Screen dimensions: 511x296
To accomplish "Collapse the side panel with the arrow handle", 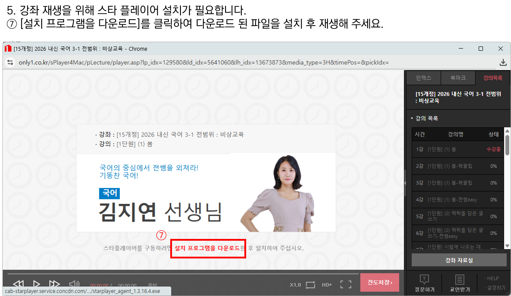I will tap(405, 183).
